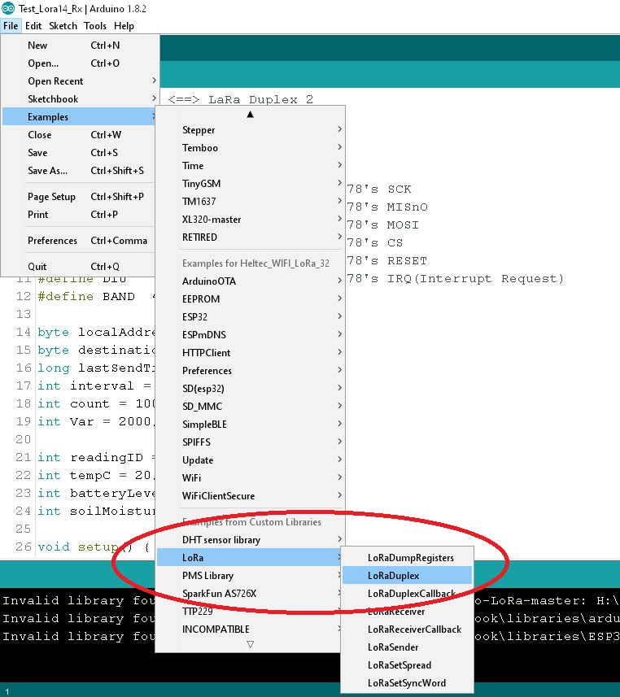Expand SD_MMC examples
This screenshot has height=697, width=620.
click(x=250, y=407)
